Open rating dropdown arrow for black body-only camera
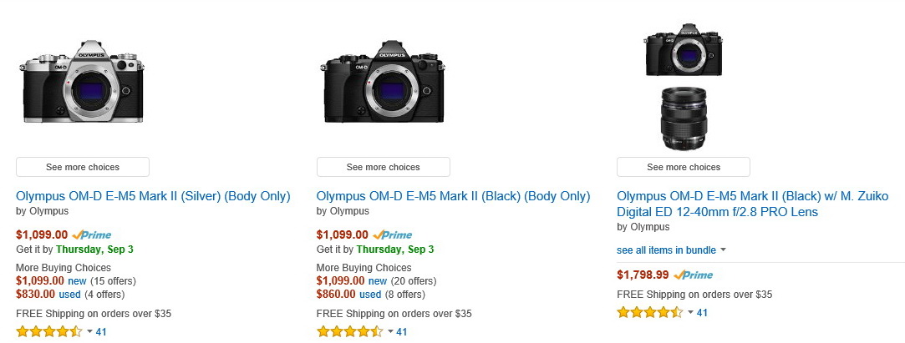The width and height of the screenshot is (905, 343). click(x=390, y=331)
